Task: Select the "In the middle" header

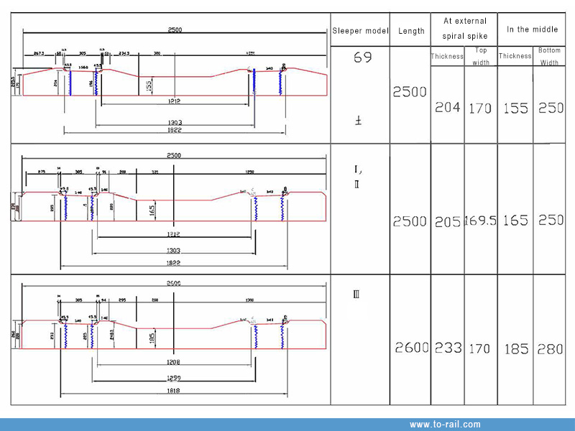Action: (533, 29)
